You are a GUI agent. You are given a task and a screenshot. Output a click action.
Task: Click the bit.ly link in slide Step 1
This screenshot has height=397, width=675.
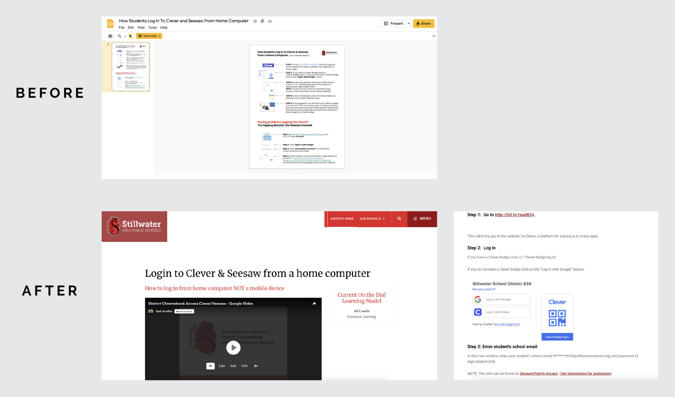tap(308, 65)
